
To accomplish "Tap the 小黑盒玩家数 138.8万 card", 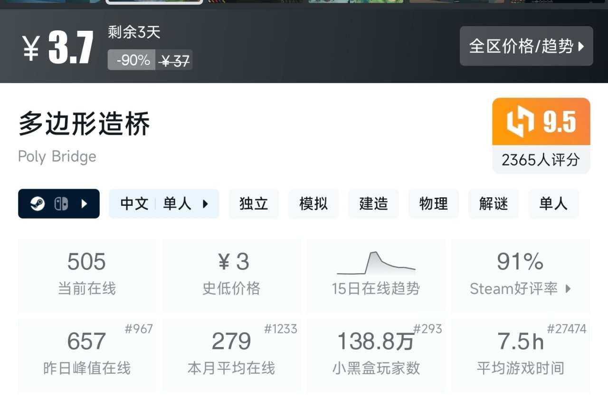I will (376, 355).
